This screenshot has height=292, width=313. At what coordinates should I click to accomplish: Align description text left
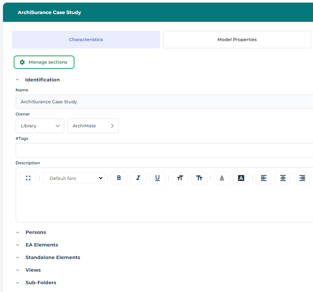tap(264, 178)
